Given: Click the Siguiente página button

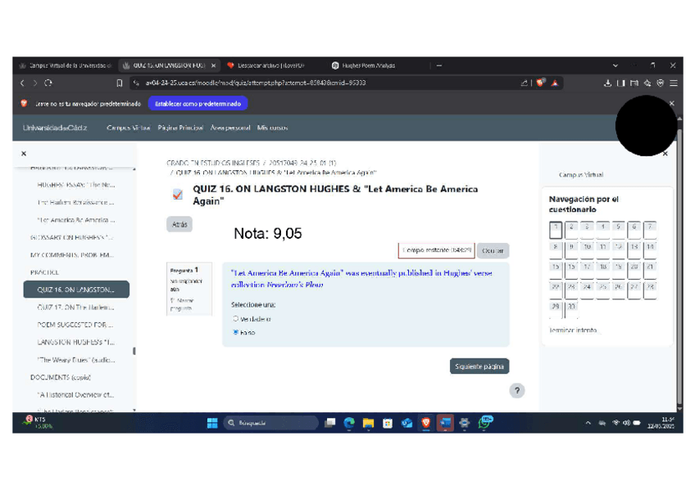Looking at the screenshot, I should [x=479, y=366].
